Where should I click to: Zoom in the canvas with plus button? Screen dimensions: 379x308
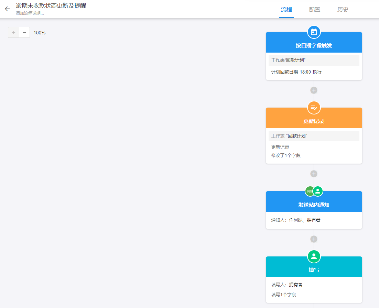(13, 33)
